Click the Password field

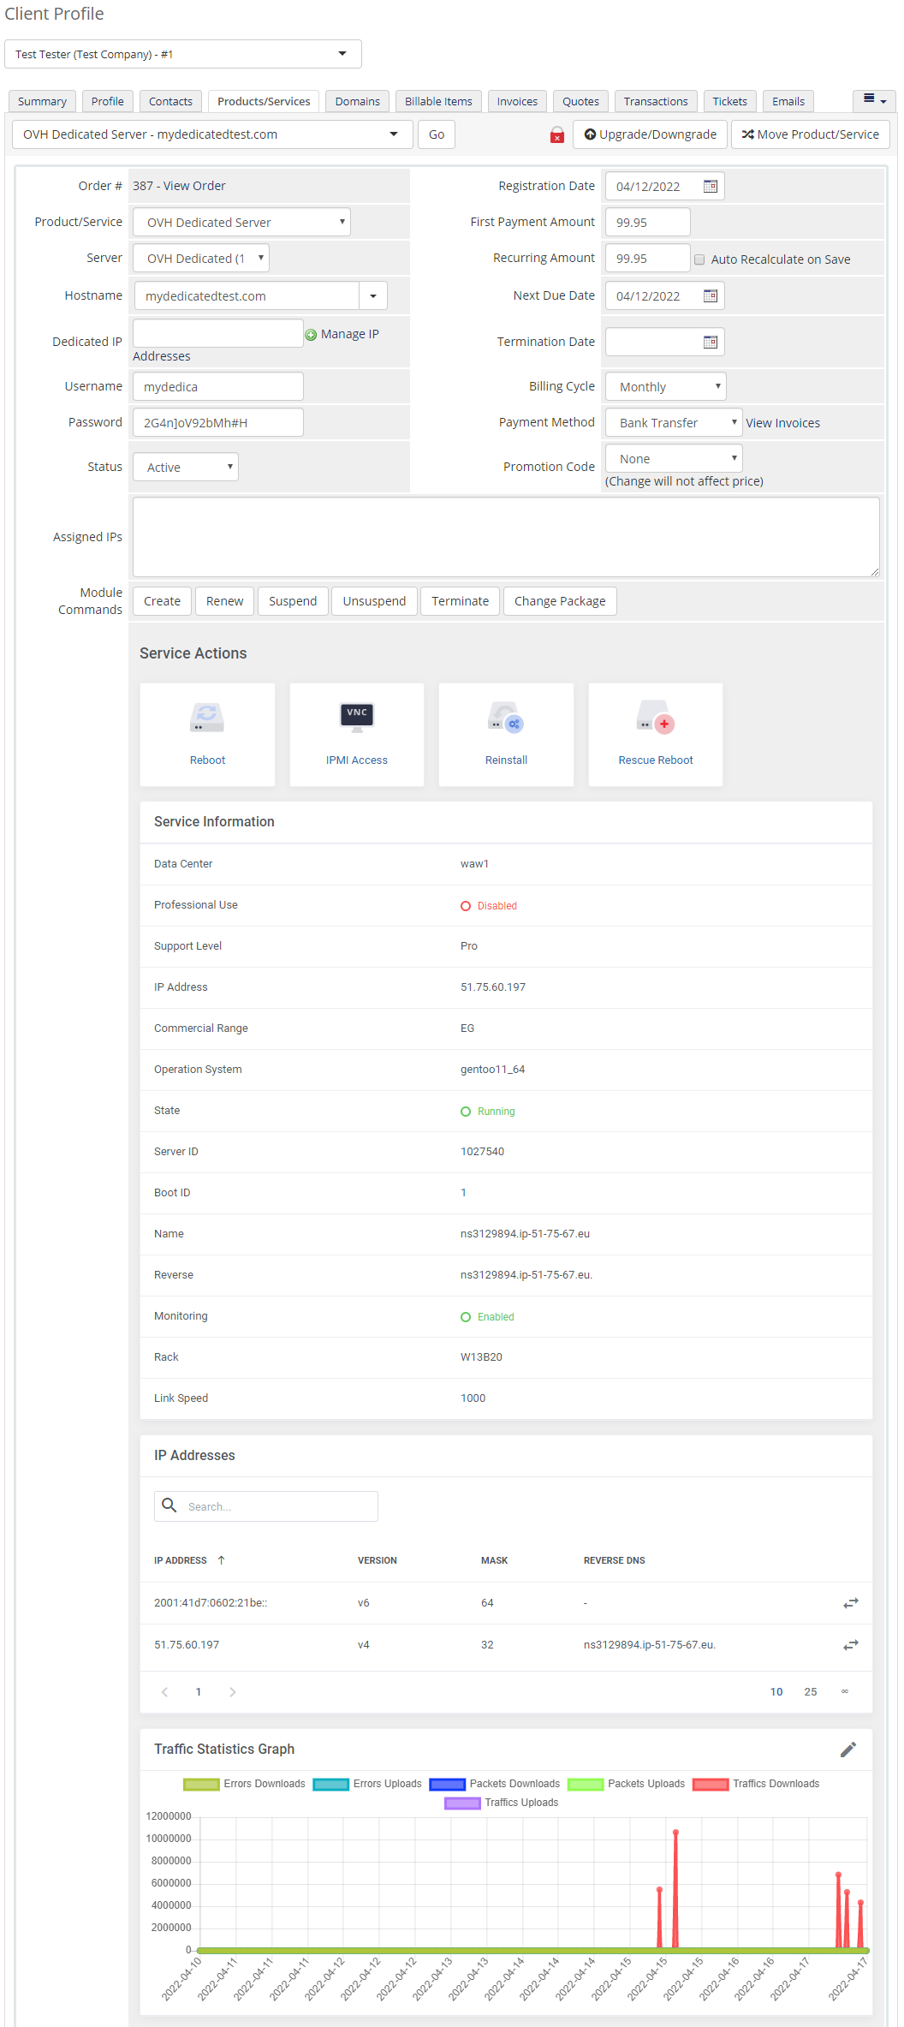tap(218, 423)
